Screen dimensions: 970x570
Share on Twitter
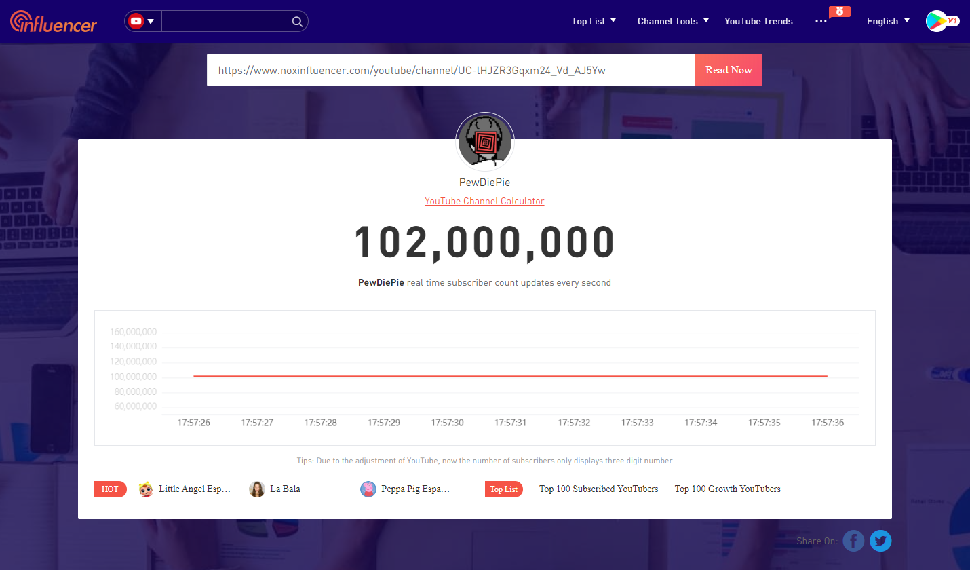click(880, 541)
